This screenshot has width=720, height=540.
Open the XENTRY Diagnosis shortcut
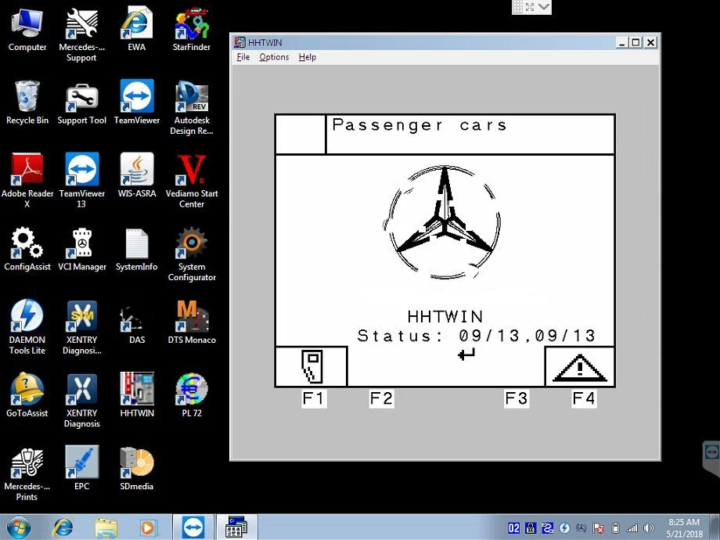[x=81, y=401]
